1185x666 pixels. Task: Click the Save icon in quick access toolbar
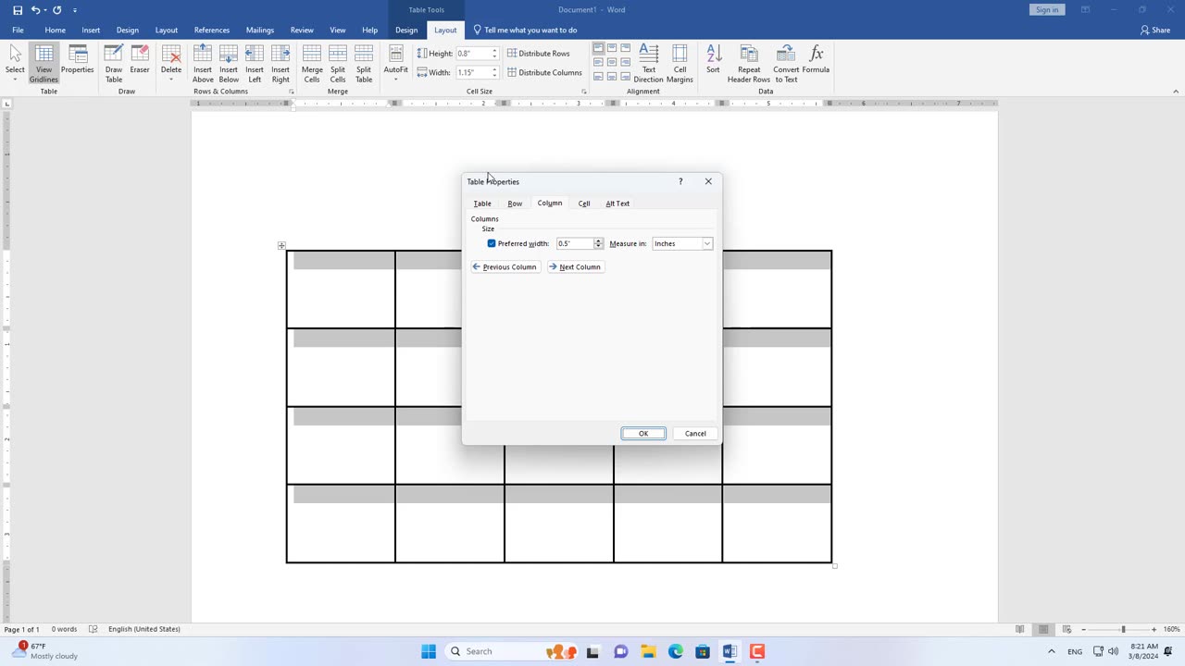(x=17, y=9)
